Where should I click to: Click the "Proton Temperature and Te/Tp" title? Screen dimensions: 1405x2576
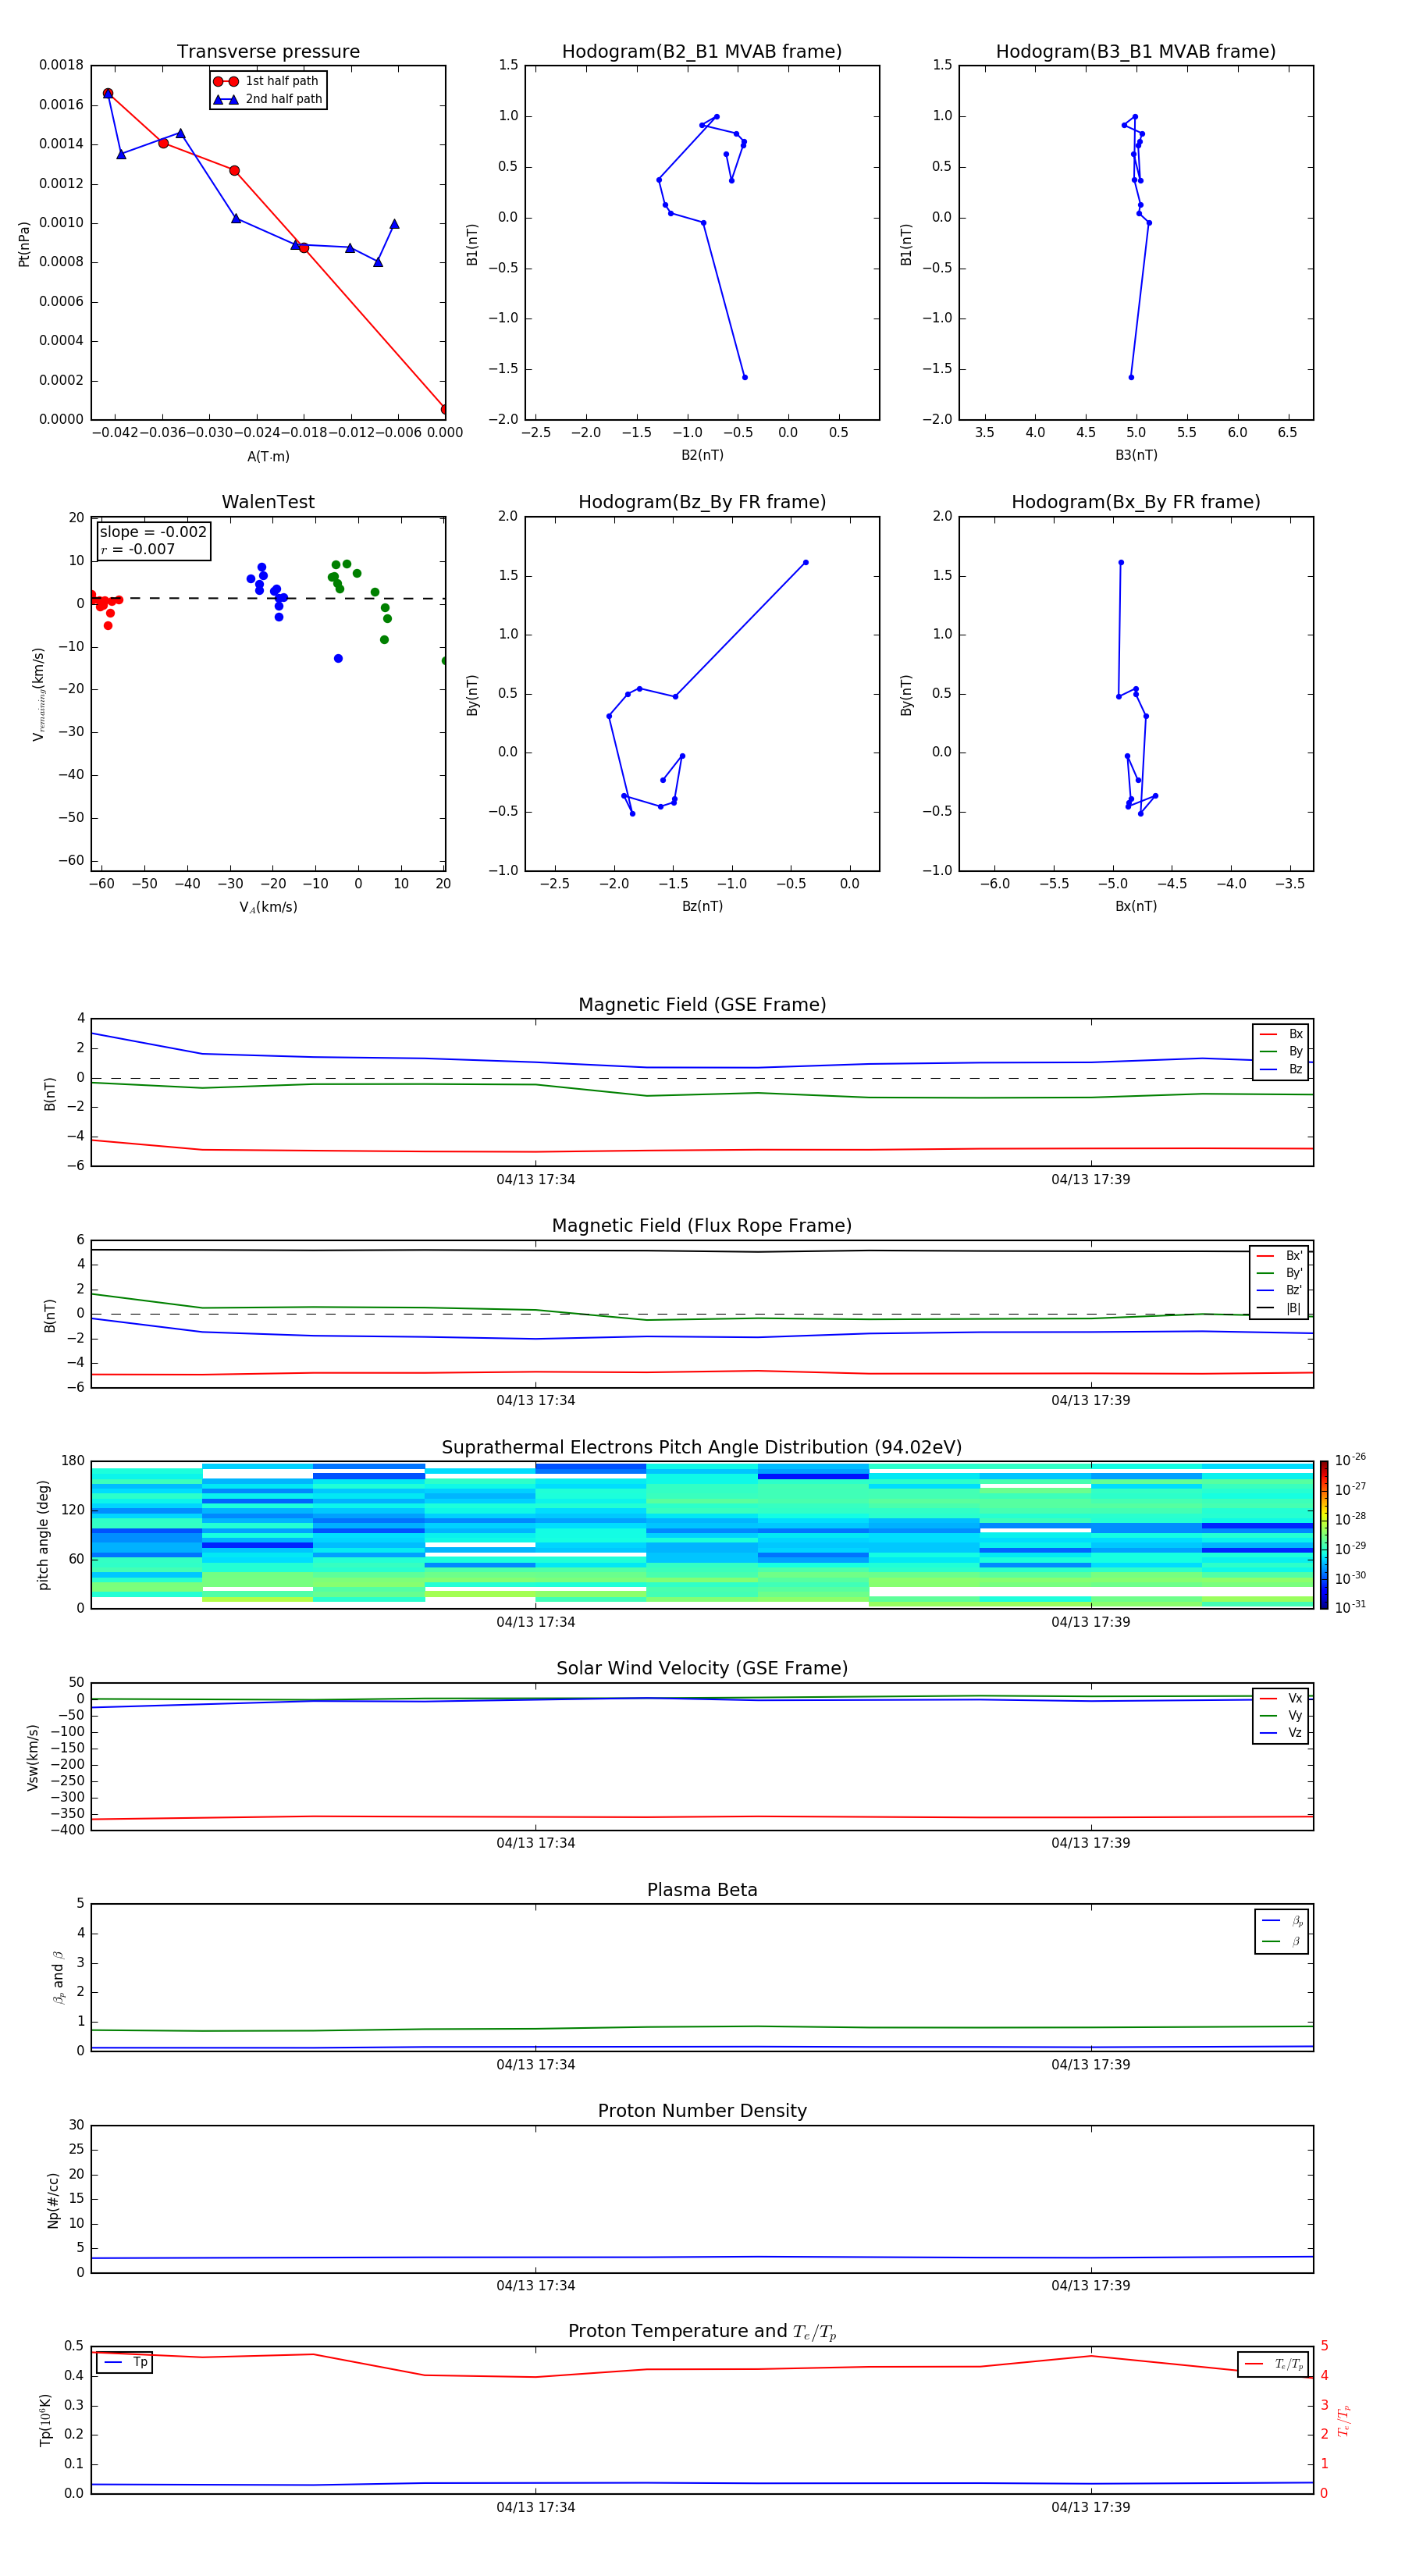point(702,2332)
